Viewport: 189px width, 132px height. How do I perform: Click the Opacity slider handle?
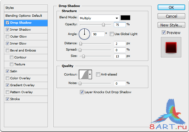[103, 25]
